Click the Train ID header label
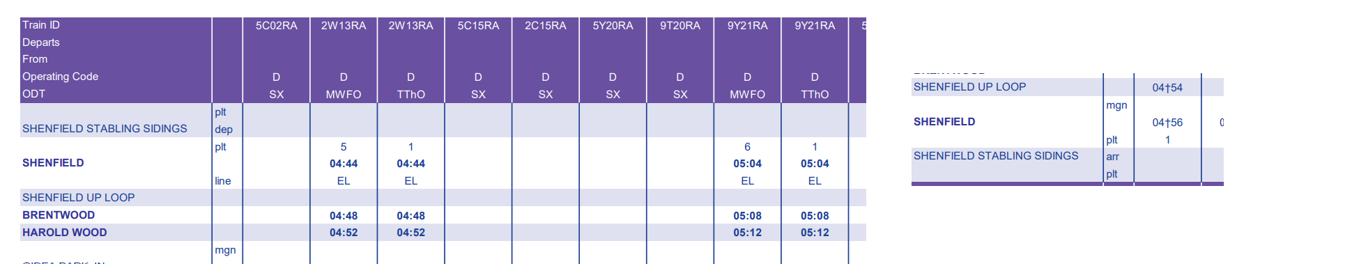The image size is (1352, 264). click(41, 25)
